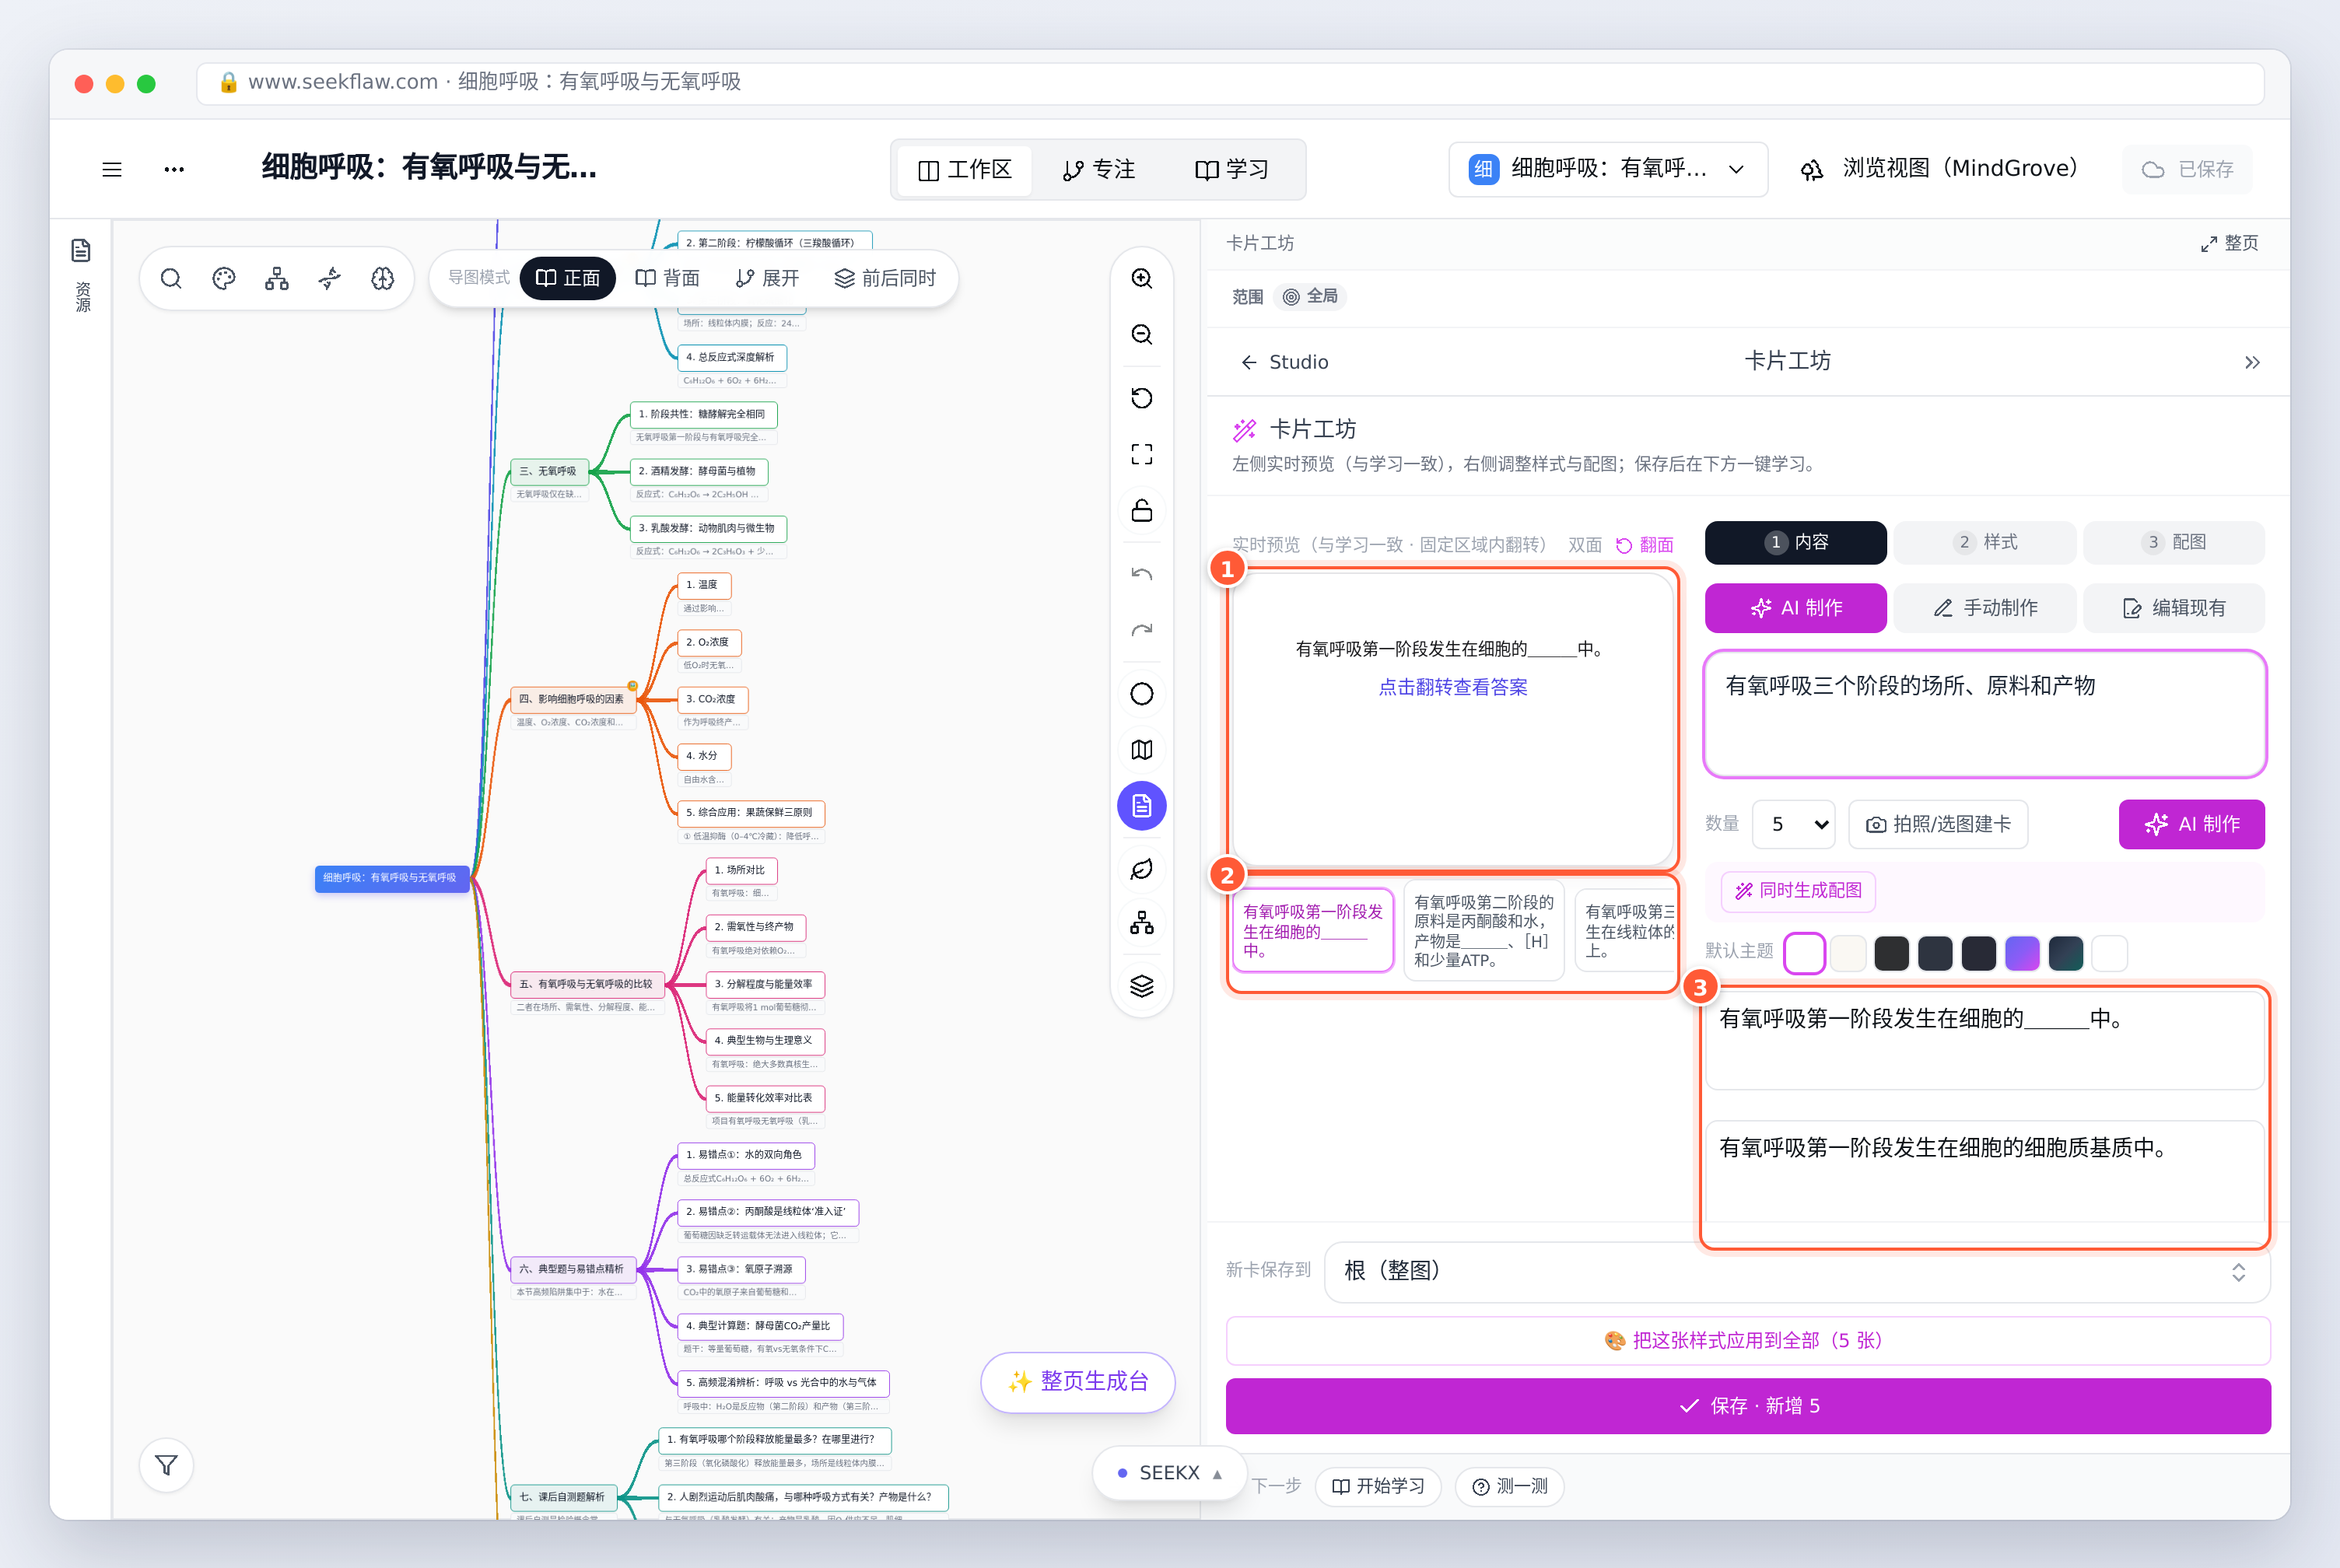Zoom out of the mind map

click(x=1142, y=334)
